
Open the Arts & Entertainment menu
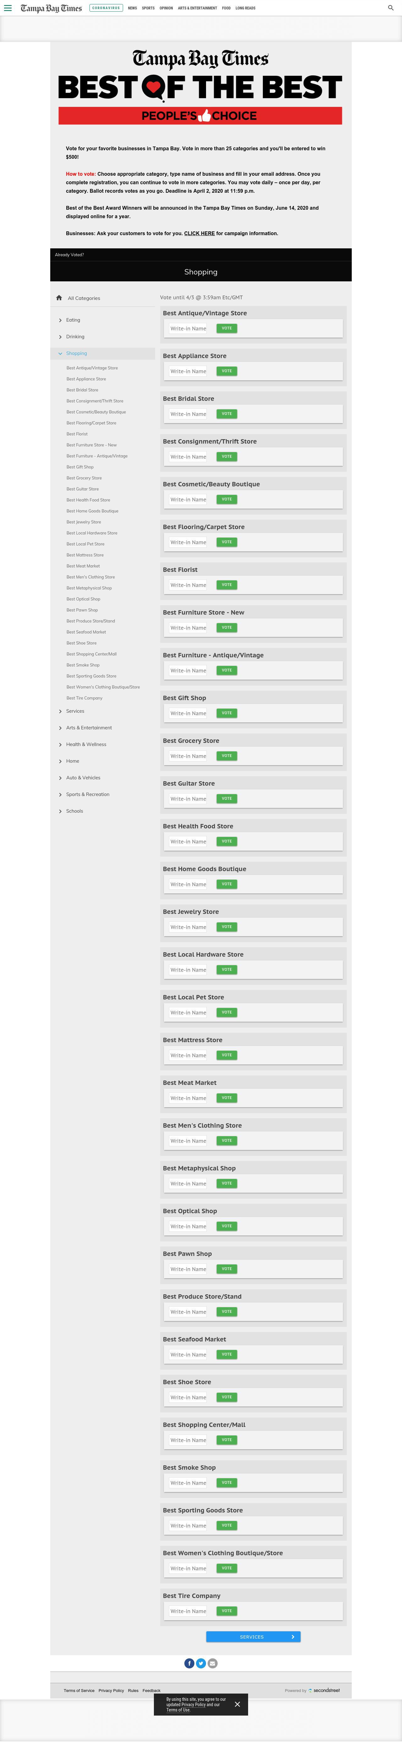tap(197, 8)
